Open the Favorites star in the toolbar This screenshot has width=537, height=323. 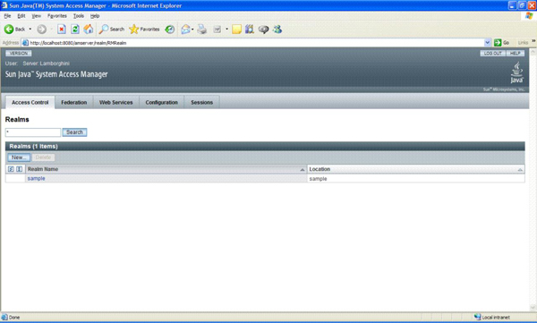click(x=144, y=30)
